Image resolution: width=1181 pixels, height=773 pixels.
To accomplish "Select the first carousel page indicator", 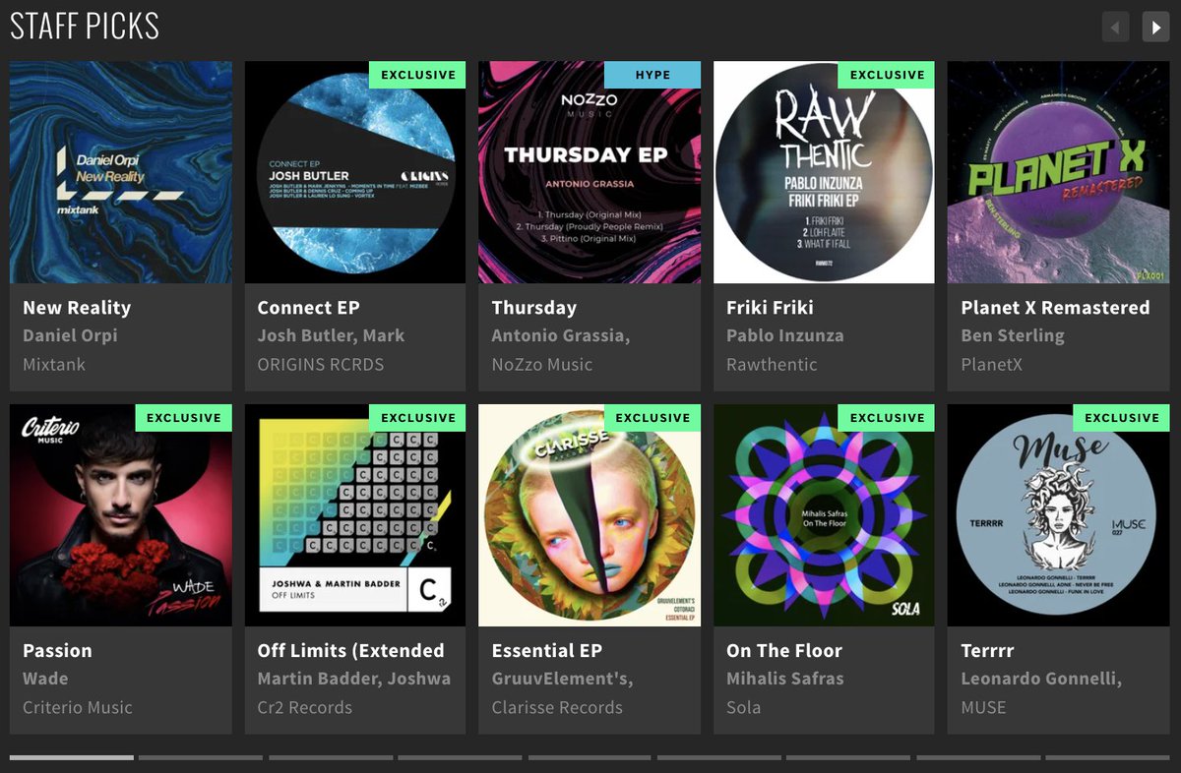I will pos(72,757).
